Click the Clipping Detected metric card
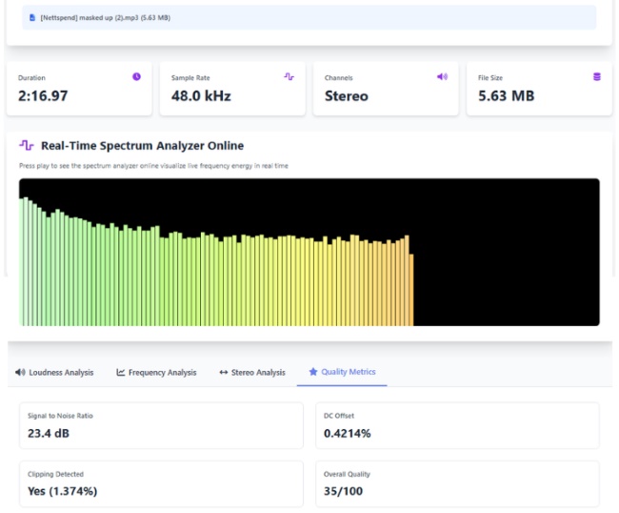Screen dimensions: 619x513 (x=161, y=483)
